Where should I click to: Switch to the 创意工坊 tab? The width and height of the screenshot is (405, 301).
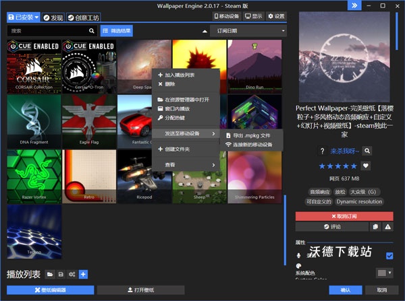pos(83,16)
